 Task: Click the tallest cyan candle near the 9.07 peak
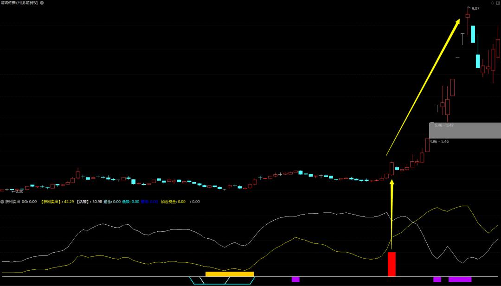point(473,34)
